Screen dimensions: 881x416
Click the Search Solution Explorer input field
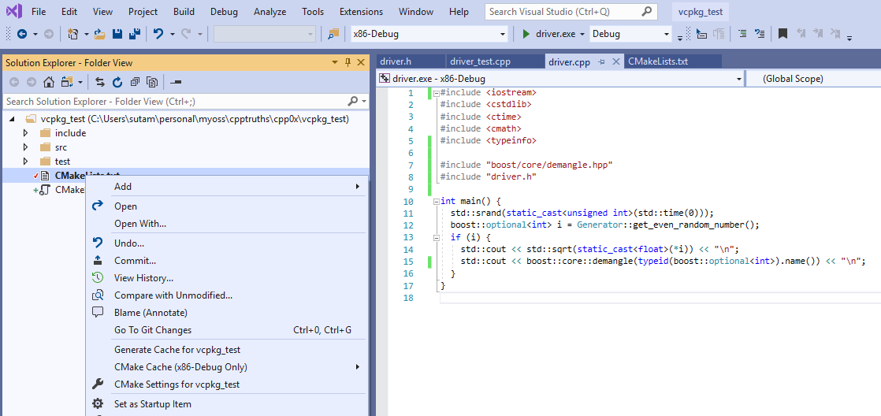[x=174, y=102]
